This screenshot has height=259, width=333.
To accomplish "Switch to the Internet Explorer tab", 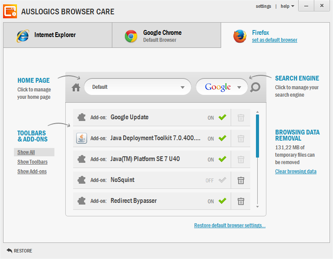I will click(x=57, y=35).
